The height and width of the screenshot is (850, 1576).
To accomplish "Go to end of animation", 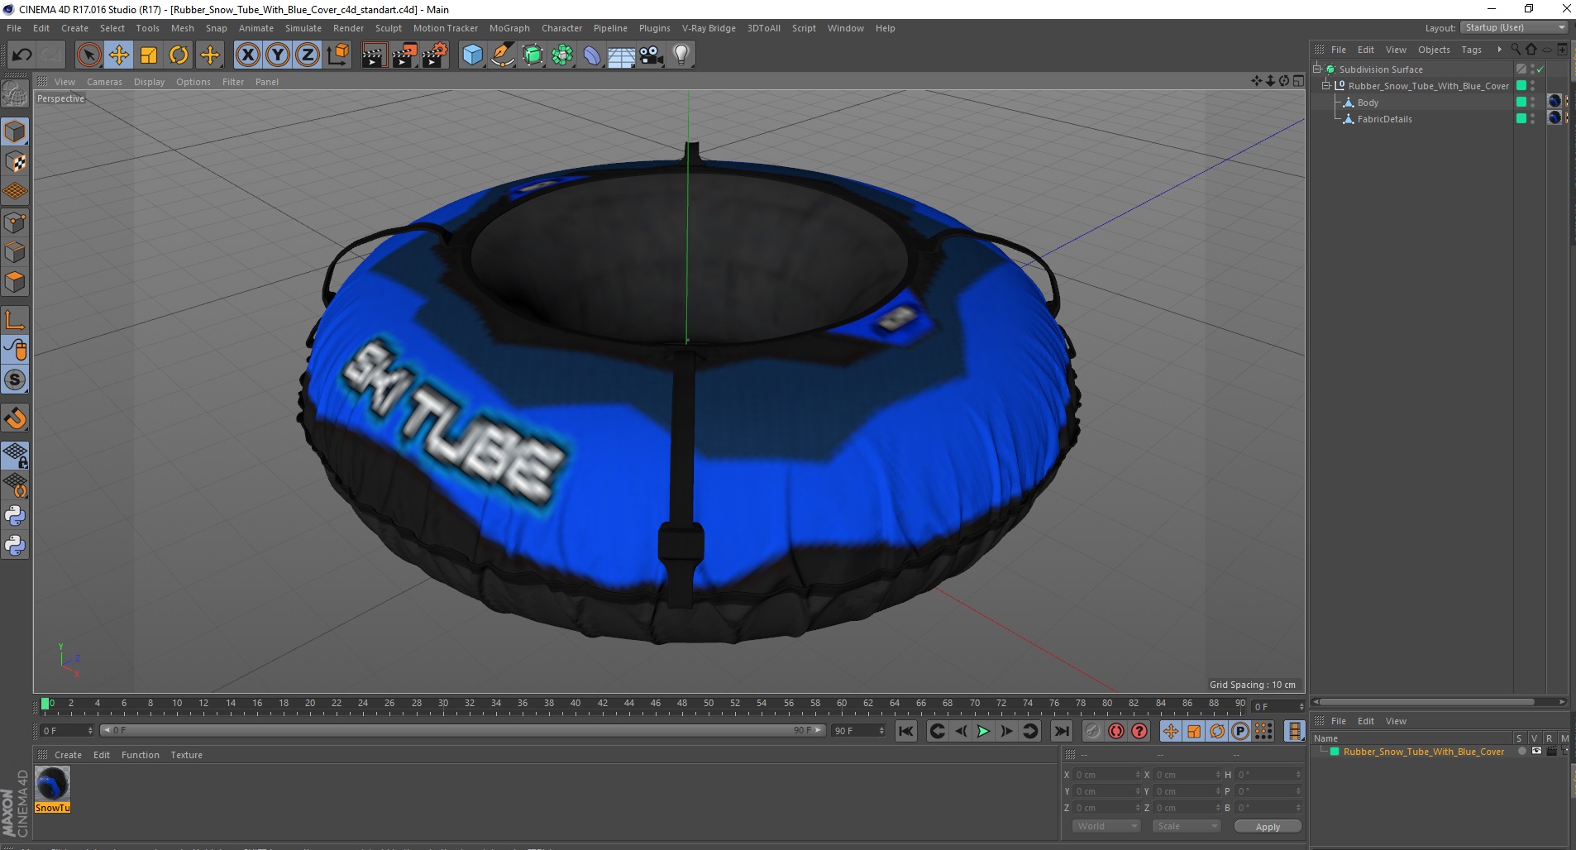I will (1062, 731).
